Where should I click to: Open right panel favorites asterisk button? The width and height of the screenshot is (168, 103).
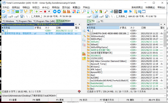point(161,24)
